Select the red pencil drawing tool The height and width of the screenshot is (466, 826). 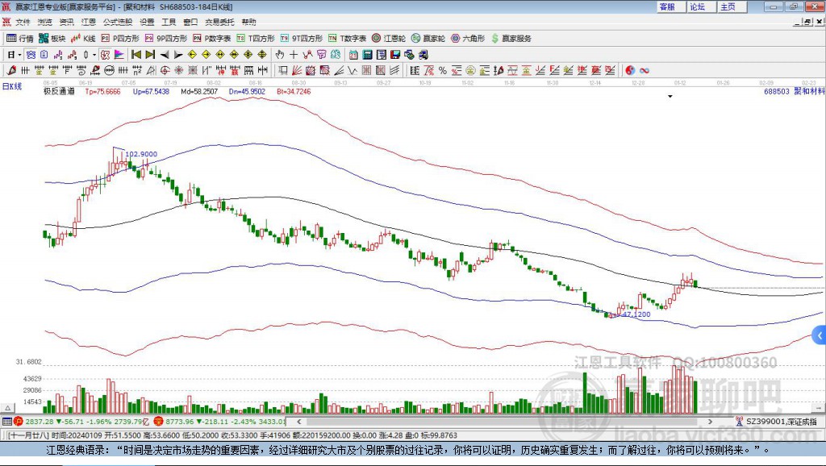[11, 71]
